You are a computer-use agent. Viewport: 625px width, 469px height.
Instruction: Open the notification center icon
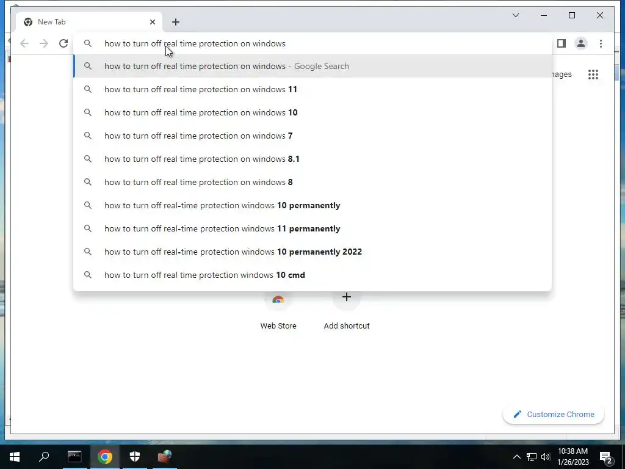(x=606, y=457)
